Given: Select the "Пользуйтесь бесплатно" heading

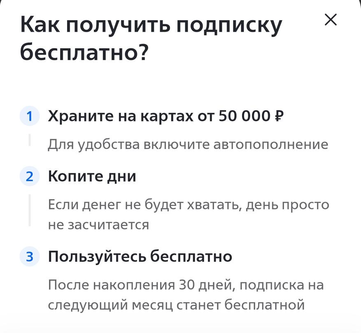Looking at the screenshot, I should coord(140,257).
